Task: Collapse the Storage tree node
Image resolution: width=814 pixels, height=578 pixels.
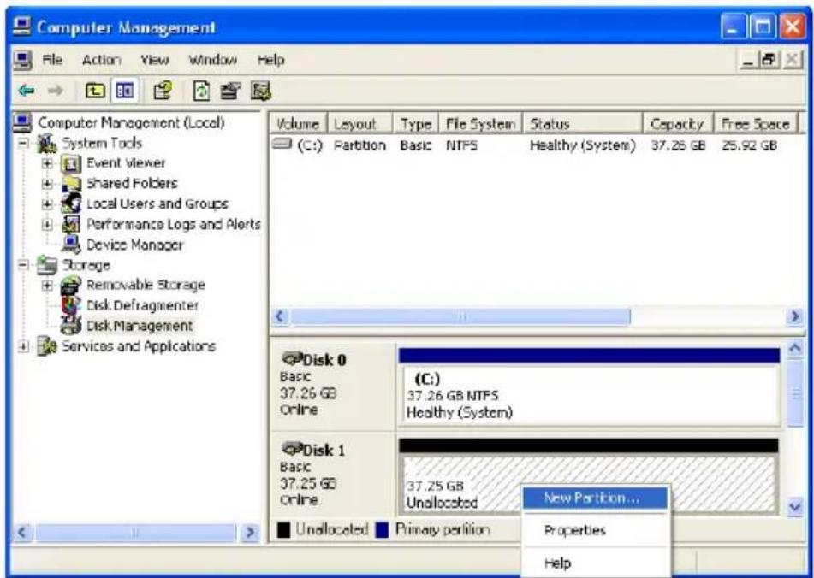Action: (23, 265)
